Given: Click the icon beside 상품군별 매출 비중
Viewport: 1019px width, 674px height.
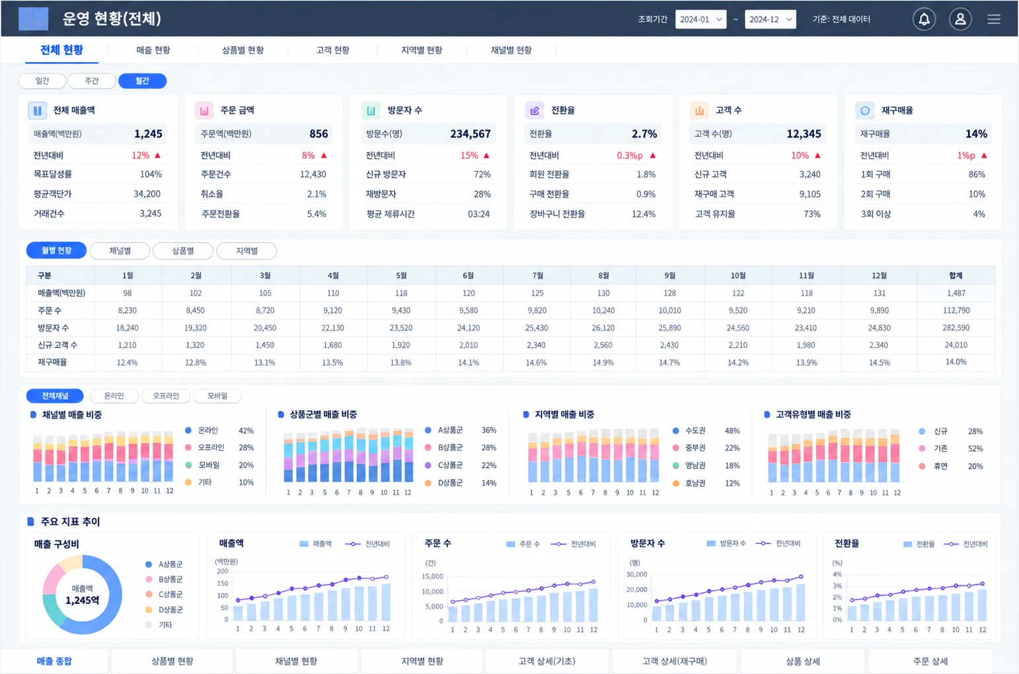Looking at the screenshot, I should point(281,414).
